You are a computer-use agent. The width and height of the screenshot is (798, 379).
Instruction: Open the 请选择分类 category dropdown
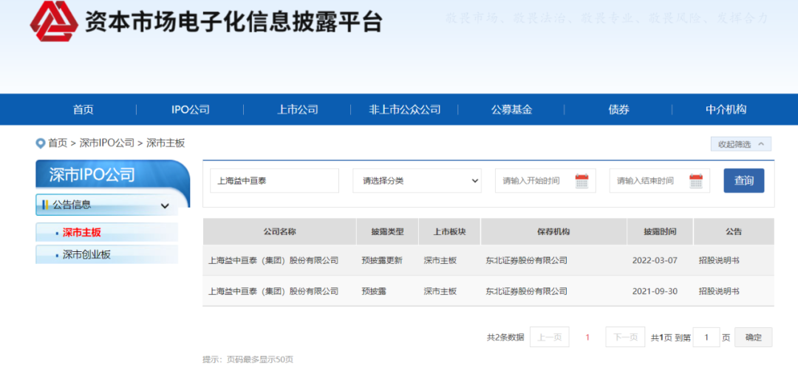(x=417, y=180)
